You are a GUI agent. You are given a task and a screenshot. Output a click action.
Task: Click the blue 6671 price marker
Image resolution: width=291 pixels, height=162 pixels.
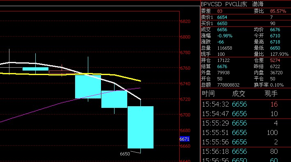point(184,139)
